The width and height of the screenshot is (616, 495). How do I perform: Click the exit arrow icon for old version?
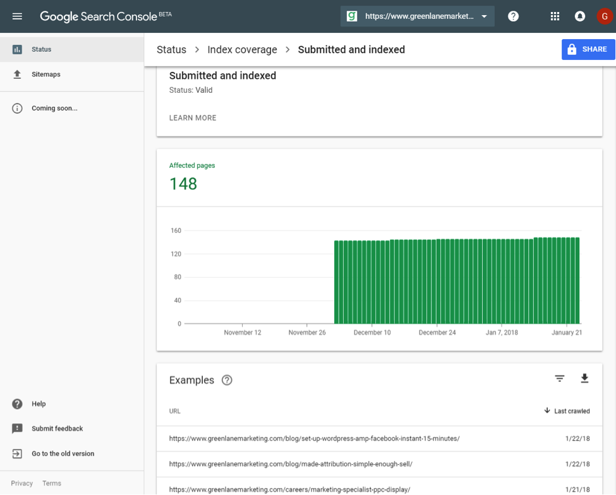(17, 454)
